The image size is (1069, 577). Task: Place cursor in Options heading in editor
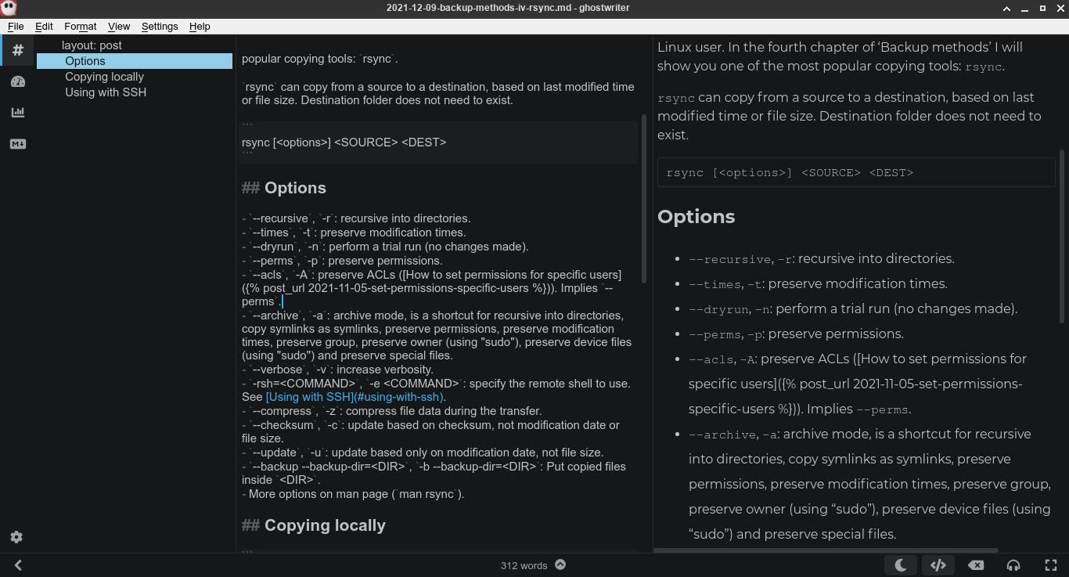point(295,188)
